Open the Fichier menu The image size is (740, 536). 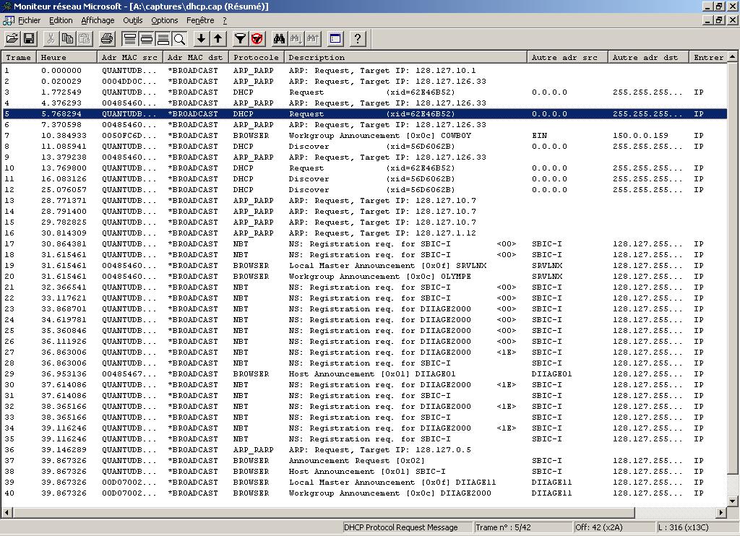(x=29, y=20)
